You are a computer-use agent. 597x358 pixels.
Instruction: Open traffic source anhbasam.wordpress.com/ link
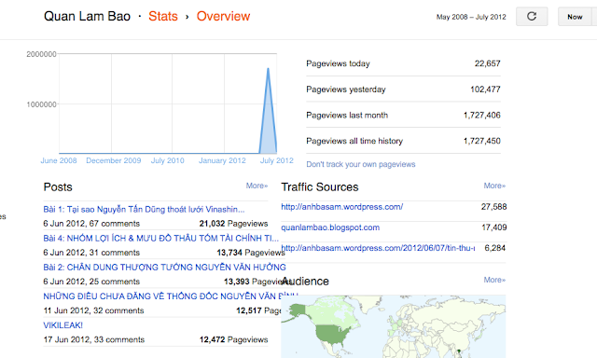point(342,207)
